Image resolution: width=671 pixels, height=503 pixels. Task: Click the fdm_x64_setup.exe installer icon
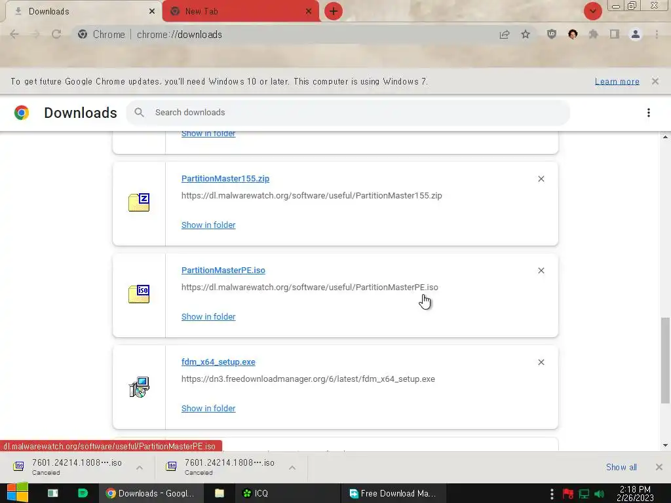[x=139, y=386]
